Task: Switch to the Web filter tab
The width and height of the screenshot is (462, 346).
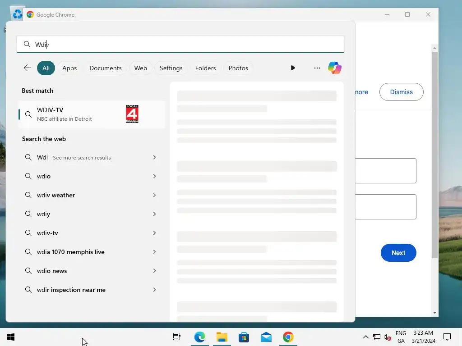Action: tap(141, 68)
